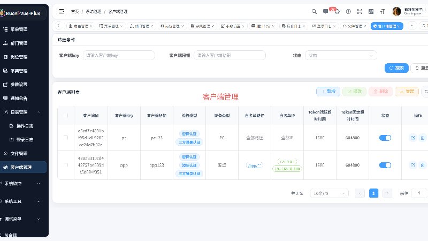Viewport: 428px width, 241px height.
Task: Click the edit icon in the app row
Action: pyautogui.click(x=413, y=165)
